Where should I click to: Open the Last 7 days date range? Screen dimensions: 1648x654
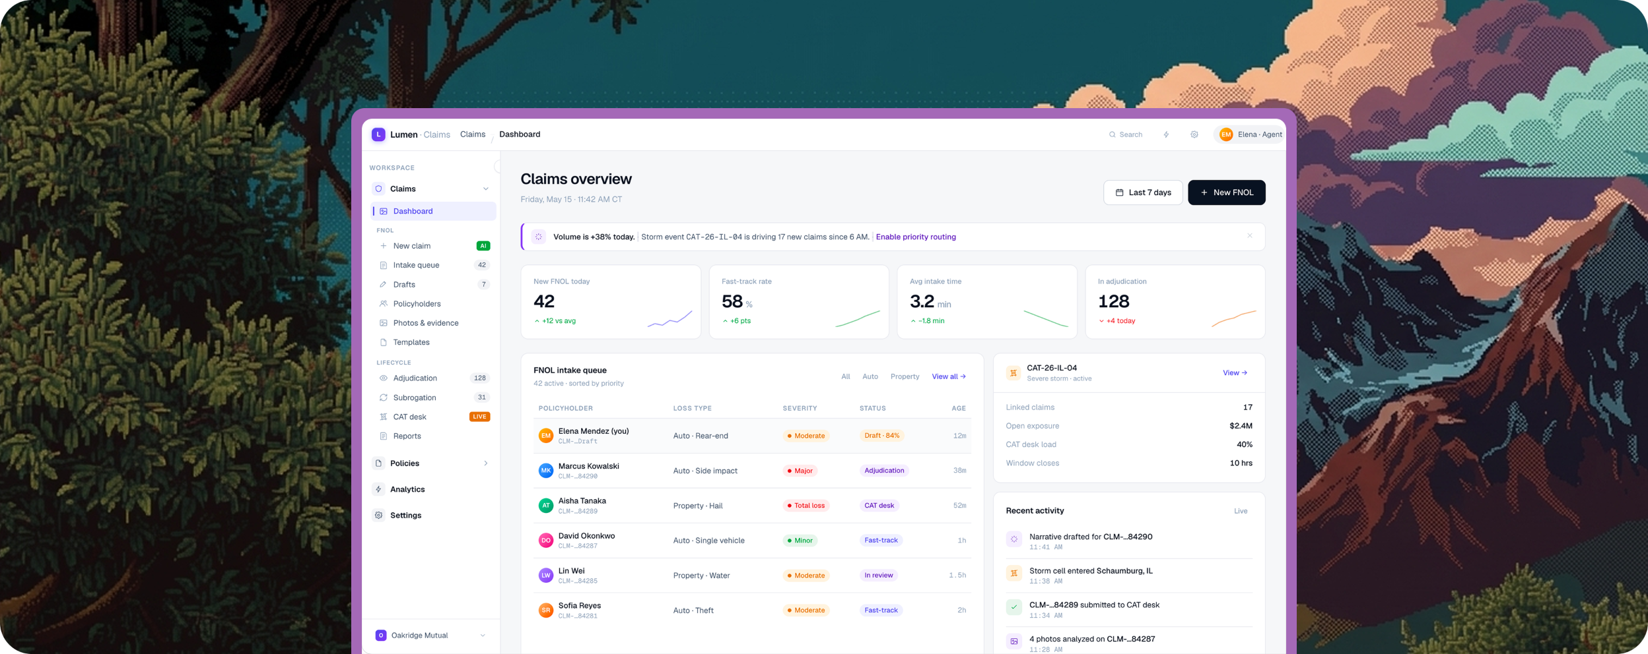point(1143,193)
